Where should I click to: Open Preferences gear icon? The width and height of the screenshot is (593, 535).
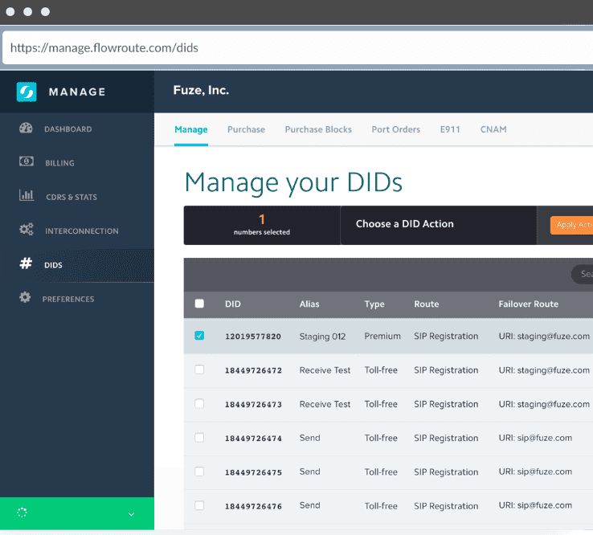(x=26, y=298)
